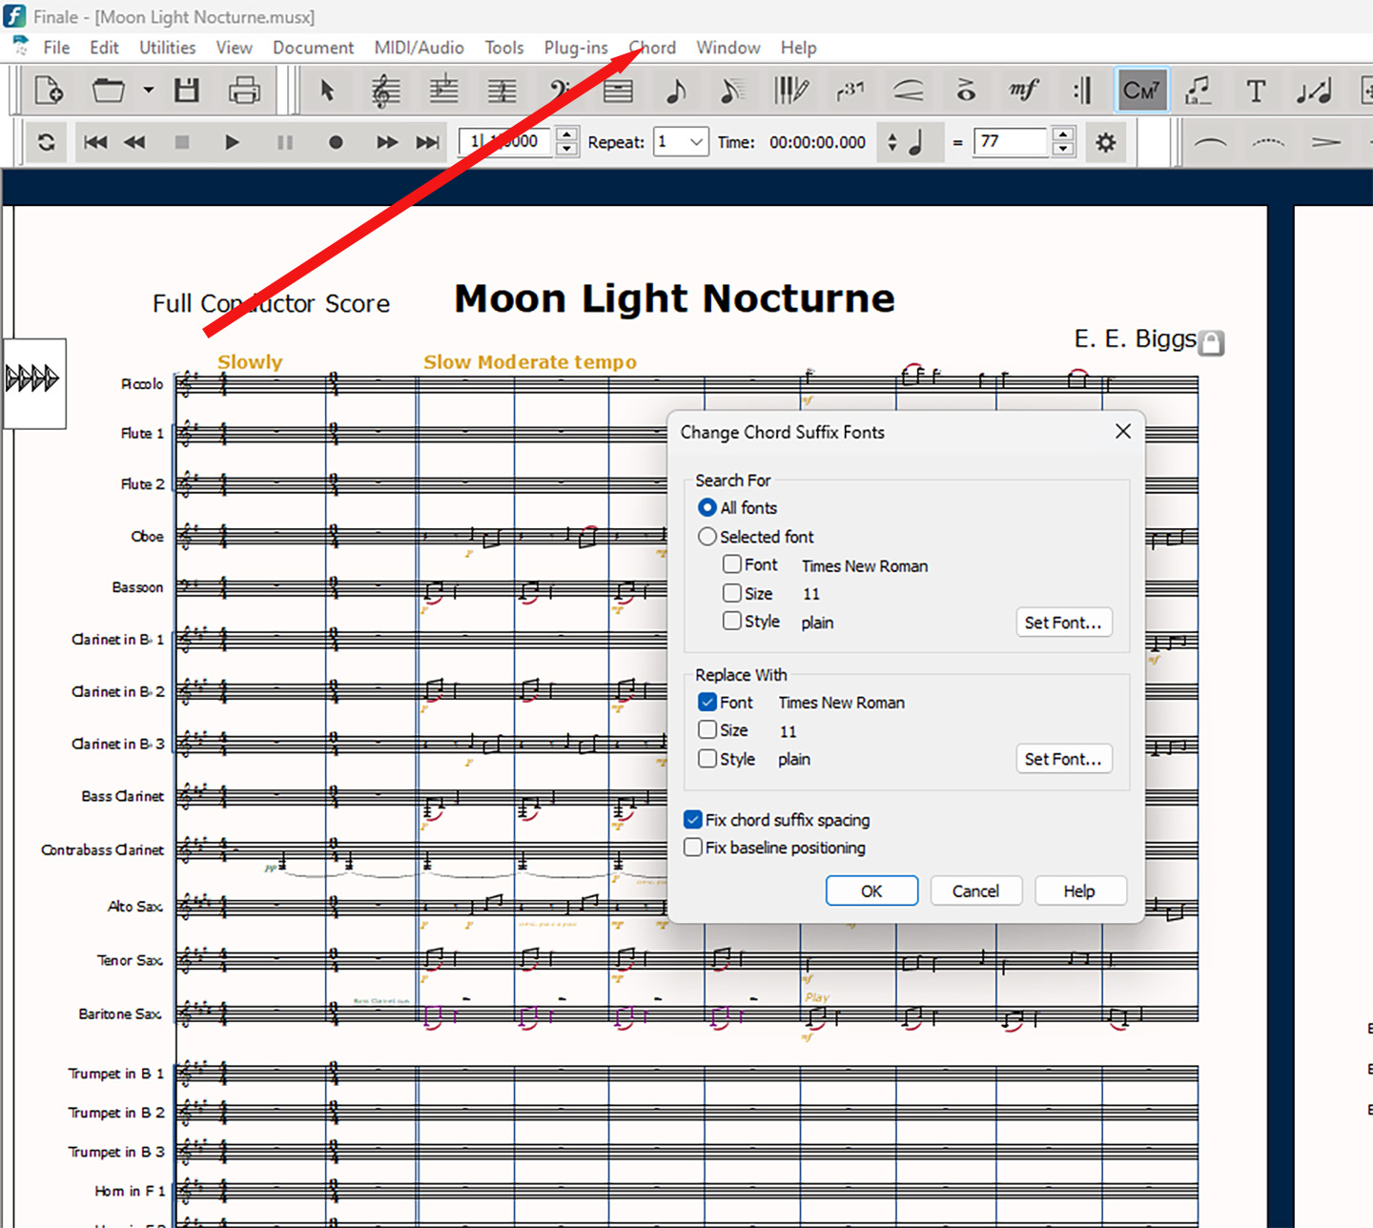1373x1228 pixels.
Task: Select the Text tool in toolbar
Action: [x=1256, y=92]
